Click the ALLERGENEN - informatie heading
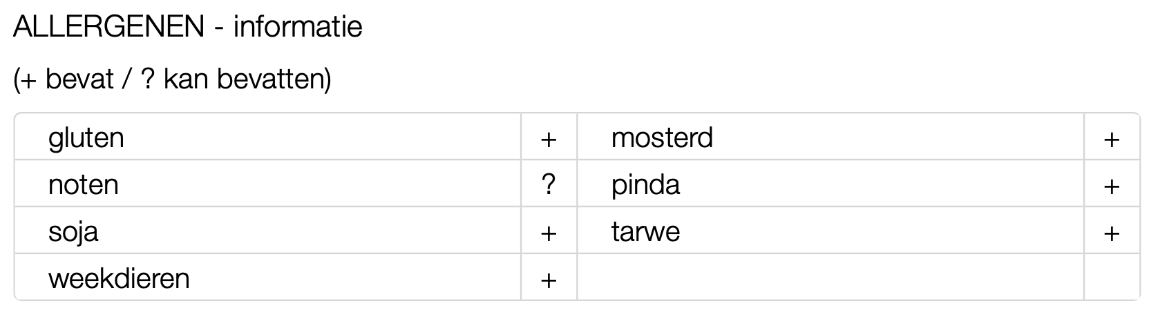The height and width of the screenshot is (326, 1169). 187,28
